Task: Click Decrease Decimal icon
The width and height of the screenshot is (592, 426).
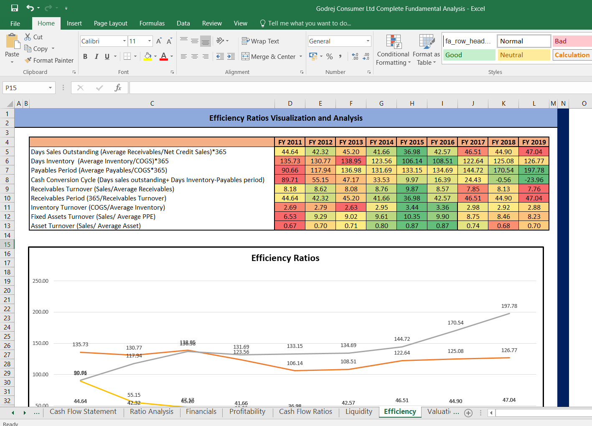Action: click(x=366, y=56)
